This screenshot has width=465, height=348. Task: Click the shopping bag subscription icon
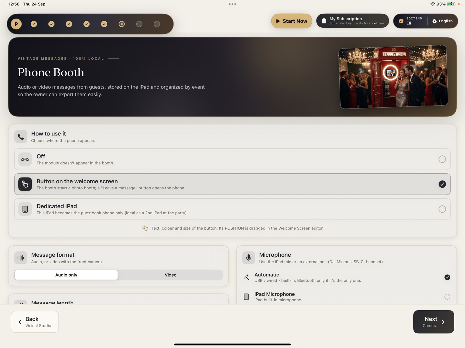coord(324,21)
